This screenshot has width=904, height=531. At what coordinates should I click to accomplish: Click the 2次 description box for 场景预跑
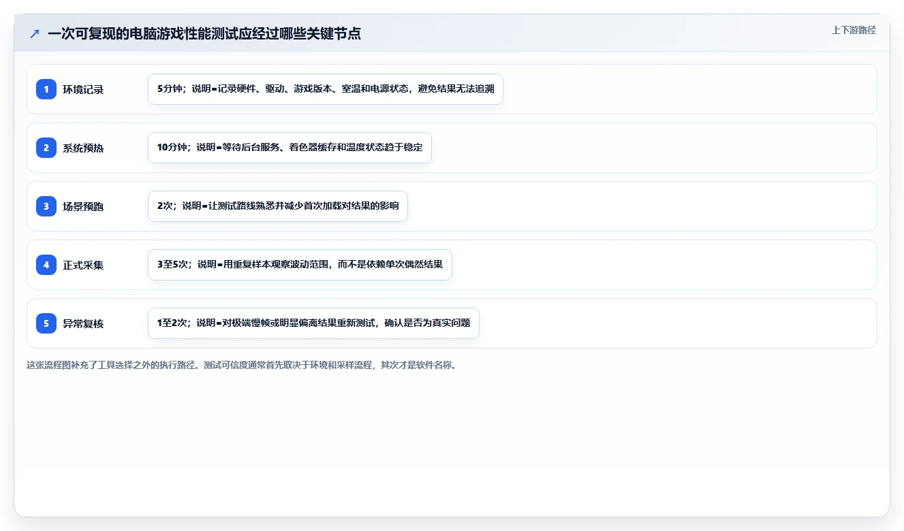click(278, 206)
